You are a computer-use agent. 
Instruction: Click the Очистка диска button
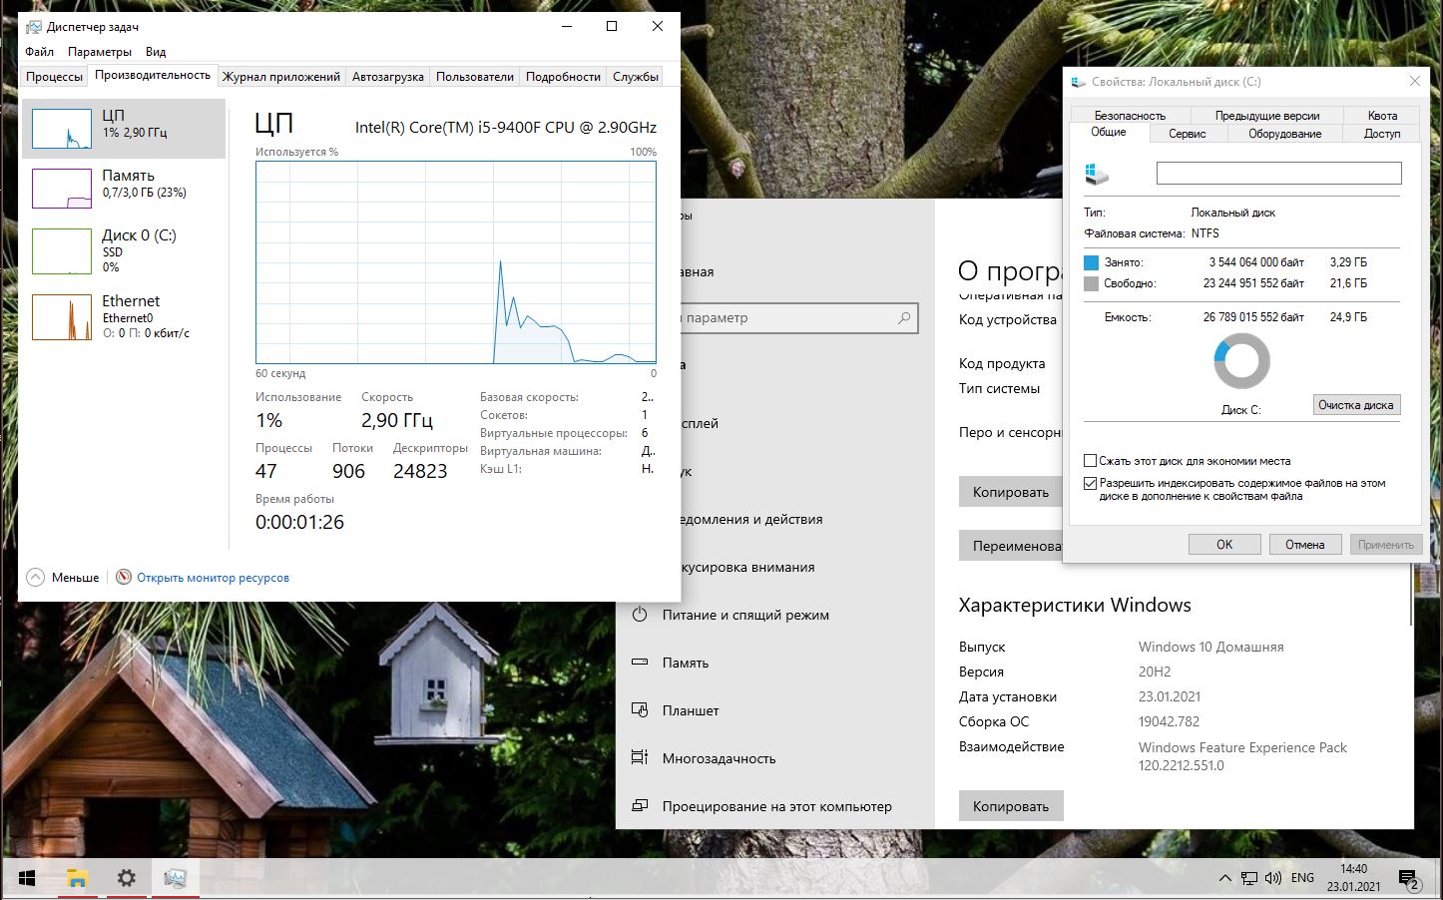pyautogui.click(x=1355, y=405)
